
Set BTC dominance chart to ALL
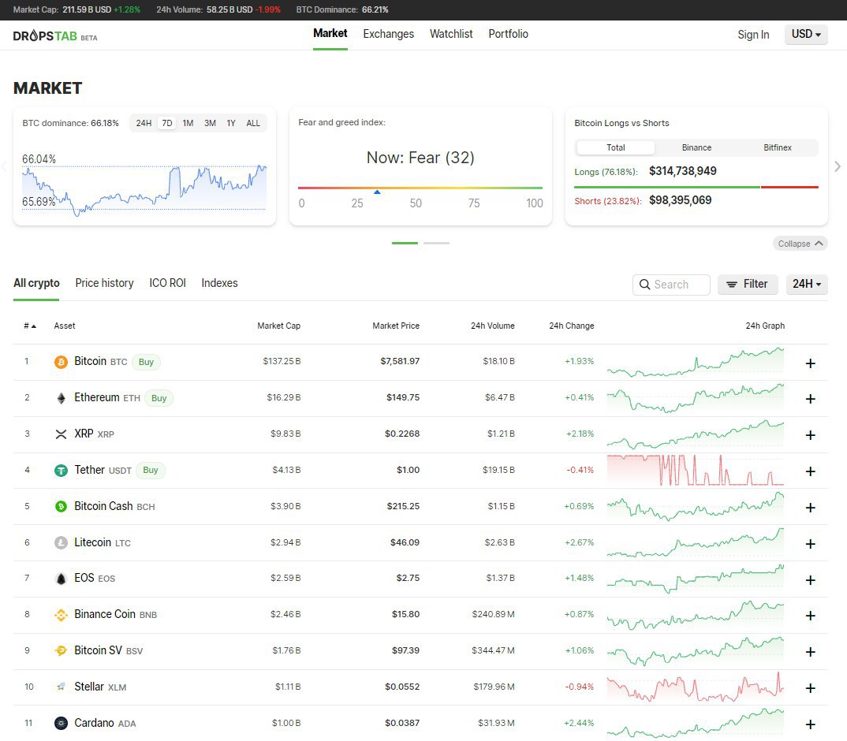pyautogui.click(x=253, y=123)
